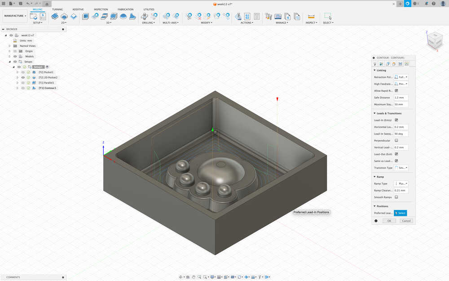Select the 3D Contour stepped icon
The image size is (449, 281).
(132, 16)
